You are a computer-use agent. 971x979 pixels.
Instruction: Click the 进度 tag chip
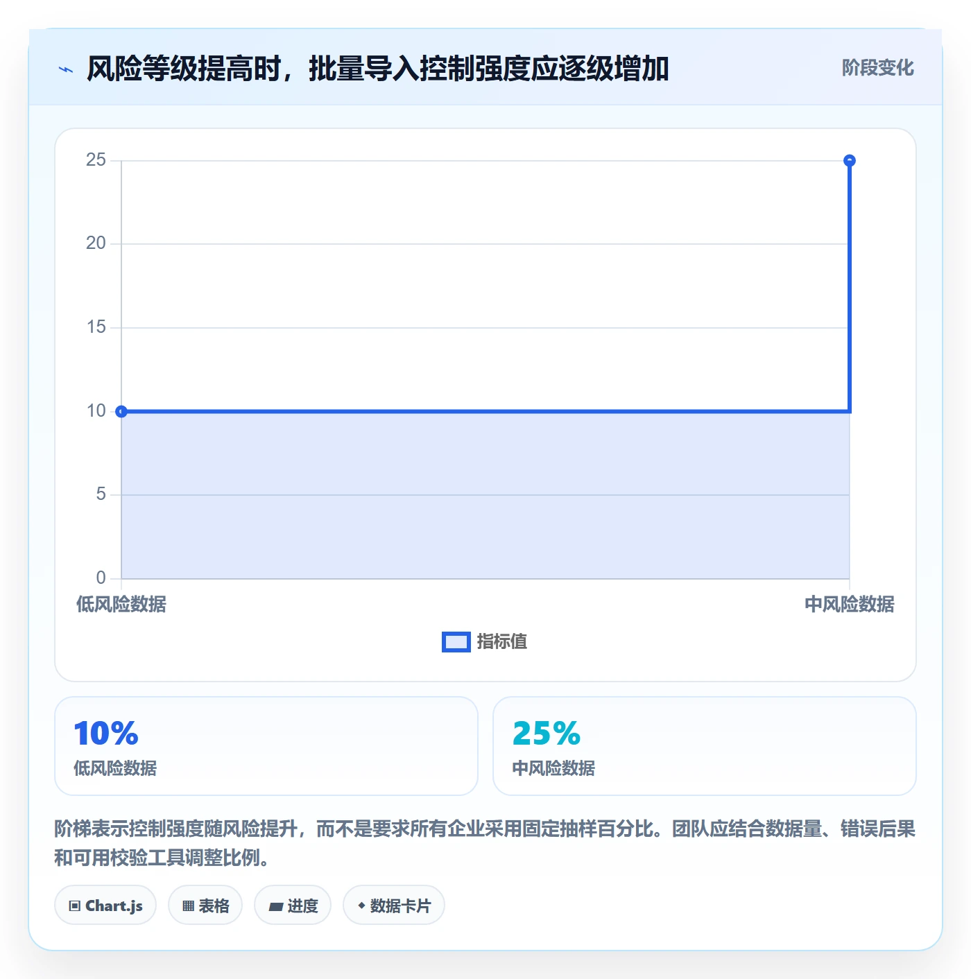293,906
